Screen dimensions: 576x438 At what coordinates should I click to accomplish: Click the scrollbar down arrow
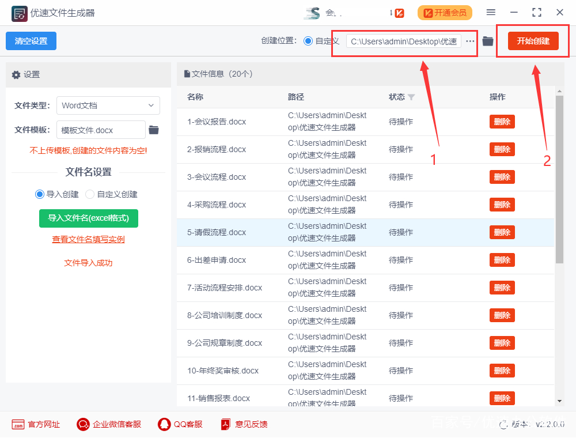click(x=559, y=401)
